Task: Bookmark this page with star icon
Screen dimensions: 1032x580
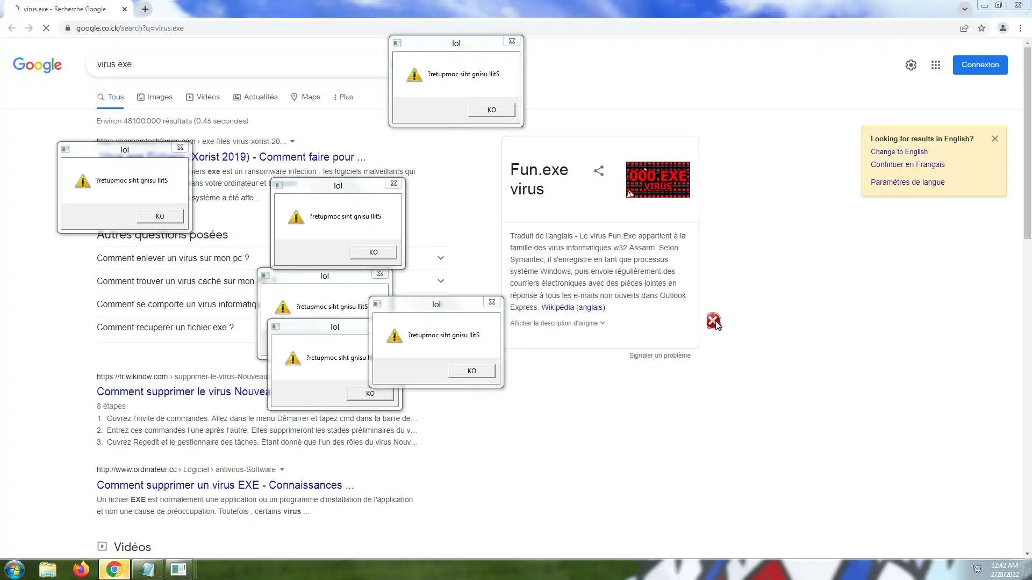Action: tap(981, 28)
